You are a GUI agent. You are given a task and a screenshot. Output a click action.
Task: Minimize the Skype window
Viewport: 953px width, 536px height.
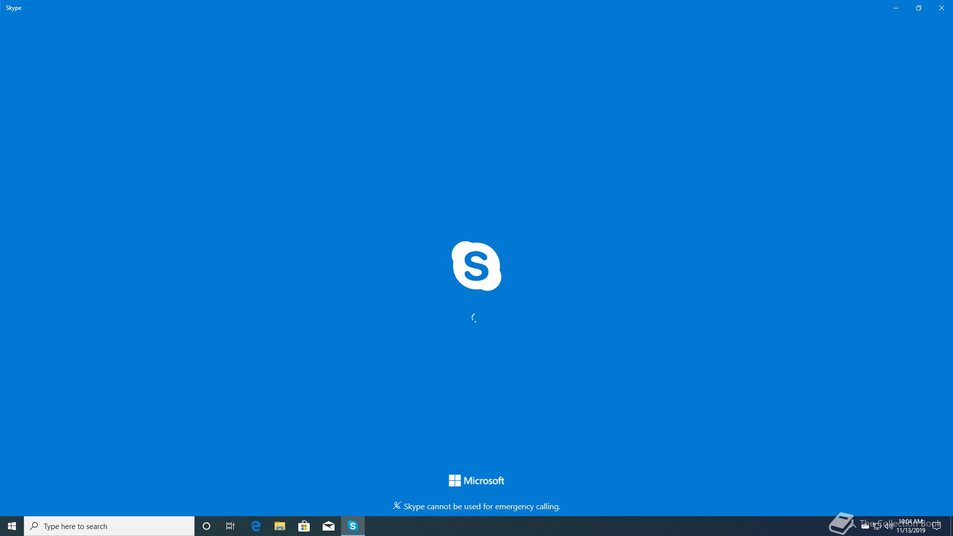click(895, 8)
